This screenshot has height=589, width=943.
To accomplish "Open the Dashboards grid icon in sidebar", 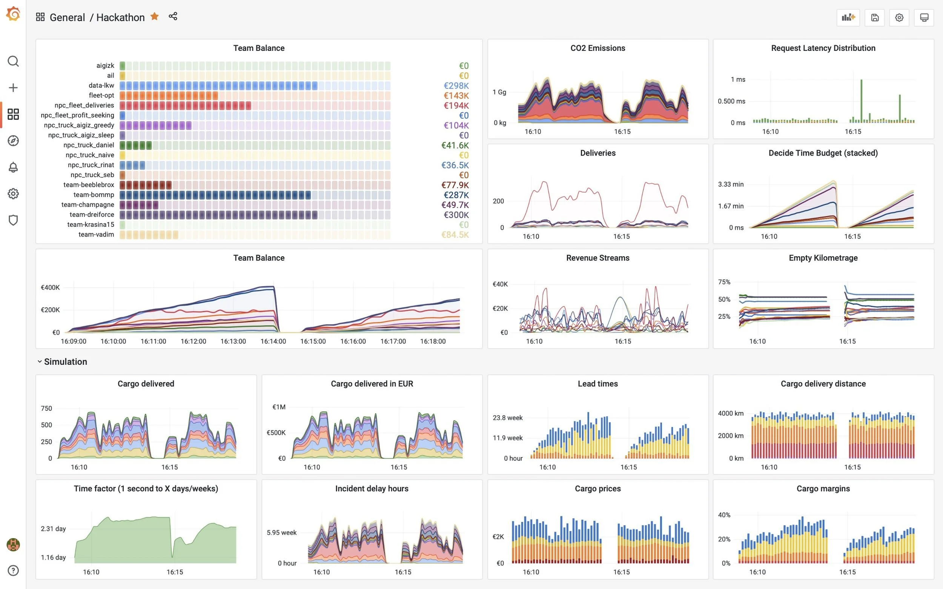I will click(x=13, y=114).
